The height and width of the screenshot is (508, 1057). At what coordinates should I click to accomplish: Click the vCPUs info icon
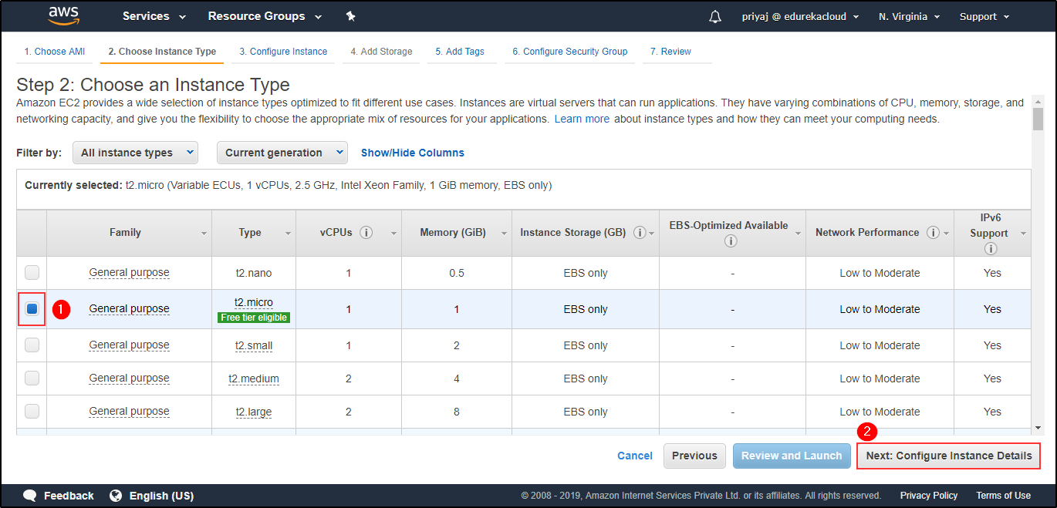[x=366, y=233]
